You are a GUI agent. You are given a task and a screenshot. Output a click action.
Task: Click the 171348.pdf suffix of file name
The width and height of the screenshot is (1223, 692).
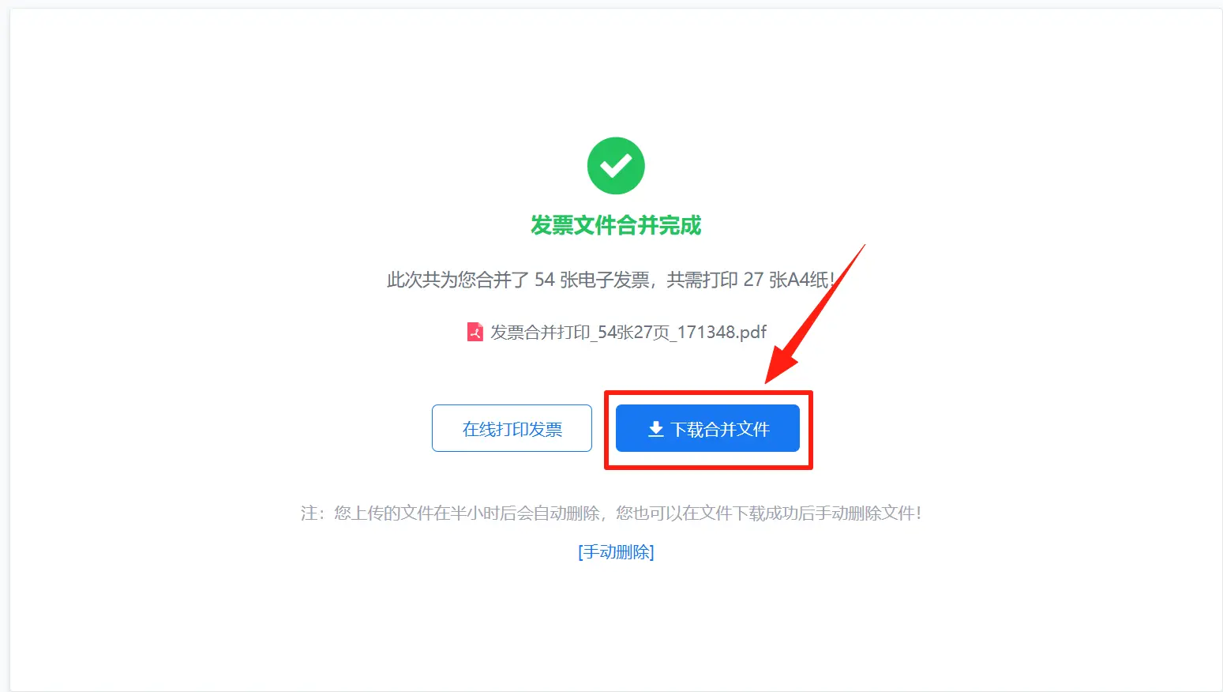722,332
